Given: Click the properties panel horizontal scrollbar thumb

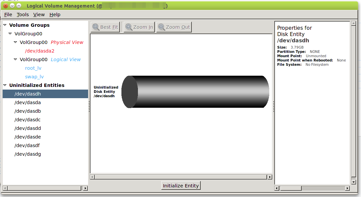Looking at the screenshot, I should tap(290, 188).
